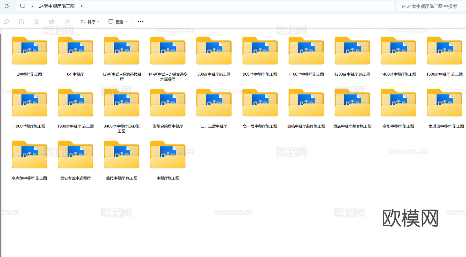
Task: Select the 1200㎡中餐厅 施工图 folder icon
Action: (x=352, y=51)
